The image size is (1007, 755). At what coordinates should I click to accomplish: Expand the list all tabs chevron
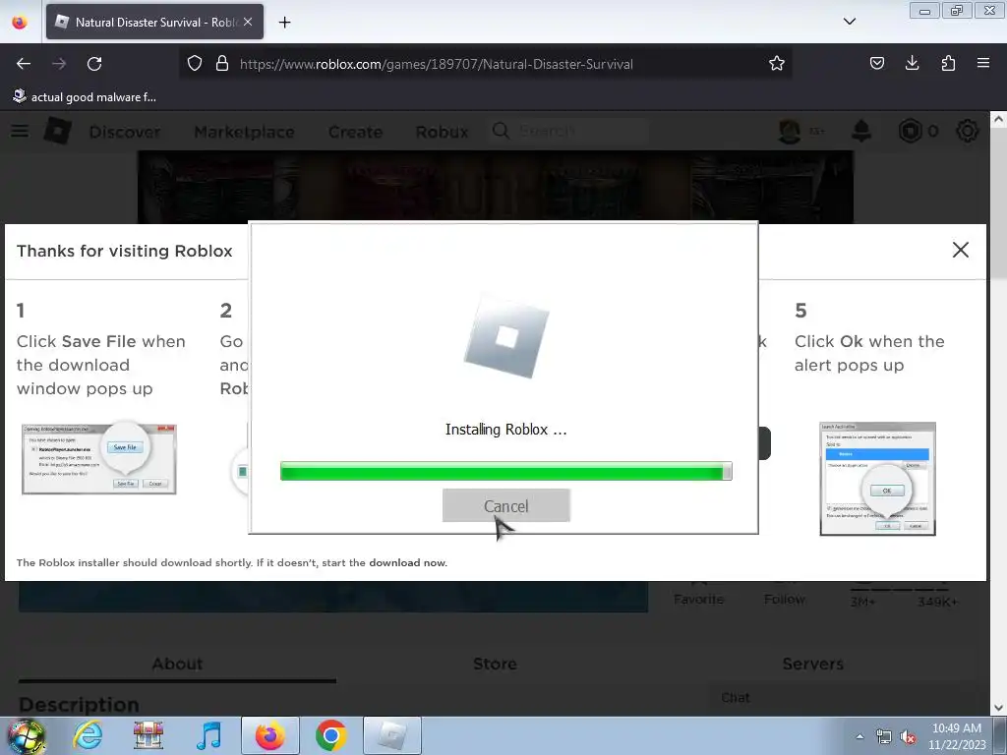point(849,22)
